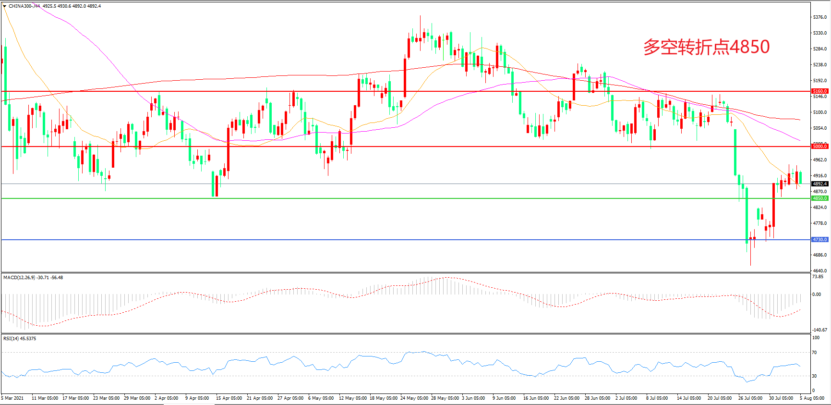Screen dimensions: 831x405
Task: Click the MACD -140.67 scale label
Action: click(x=819, y=330)
